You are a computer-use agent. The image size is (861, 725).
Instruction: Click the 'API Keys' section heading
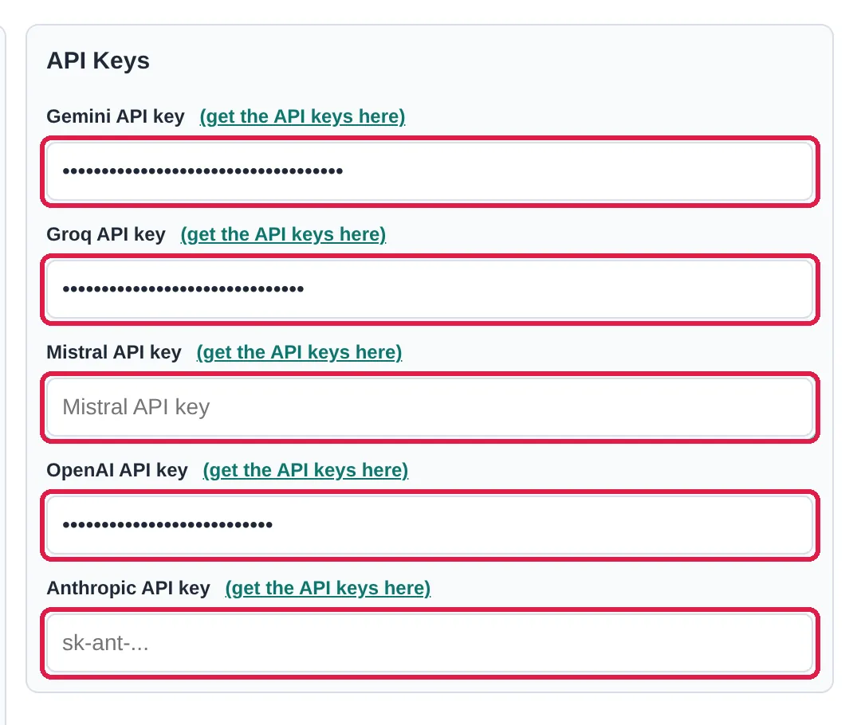pyautogui.click(x=98, y=61)
